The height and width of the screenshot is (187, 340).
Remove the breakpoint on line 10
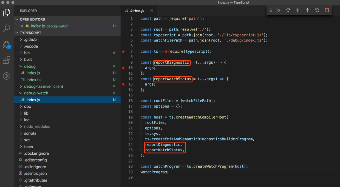tap(123, 68)
